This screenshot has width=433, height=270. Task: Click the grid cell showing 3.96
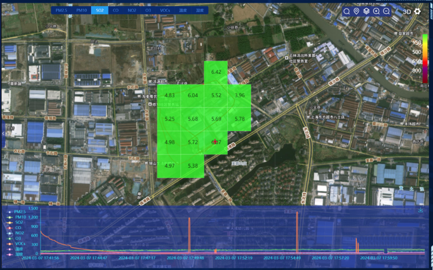[x=240, y=96]
